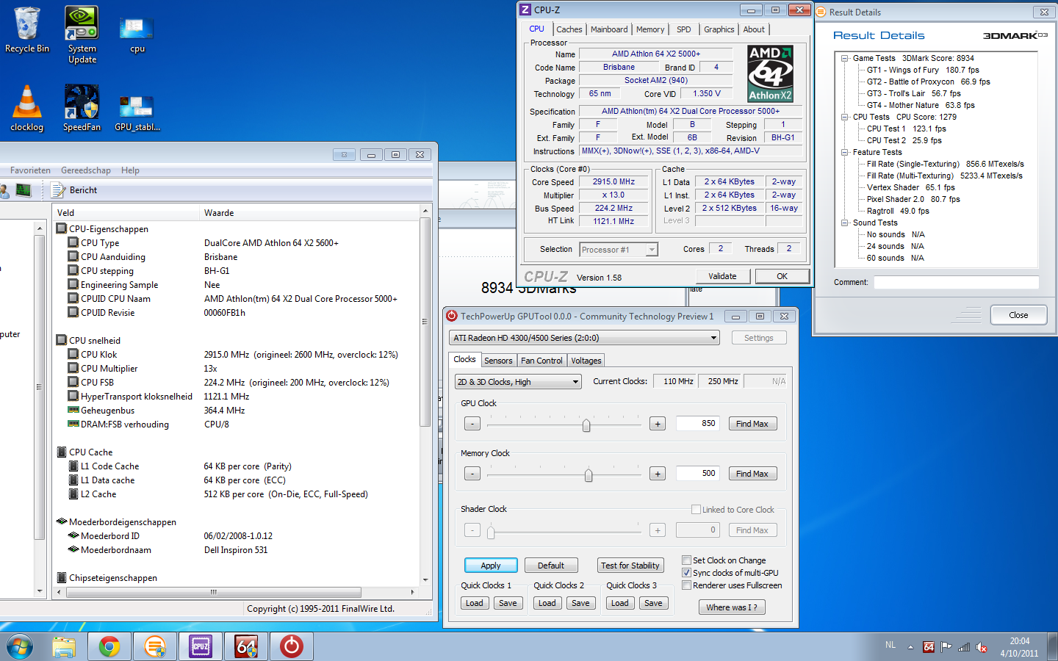The width and height of the screenshot is (1058, 661).
Task: Enable Set Clock on Change checkbox
Action: tap(686, 560)
